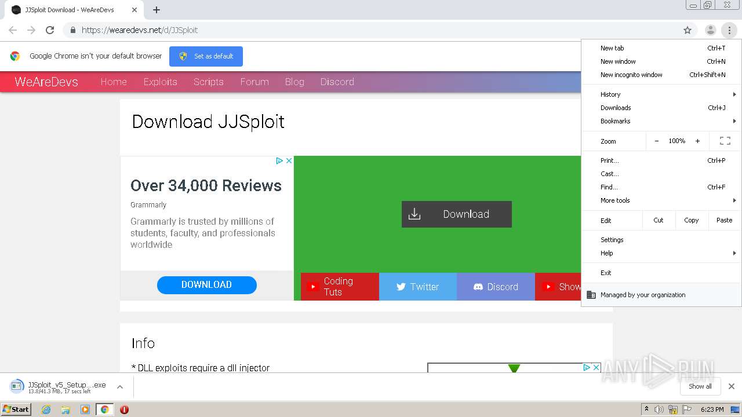Select Print from the menu
The image size is (742, 417).
[661, 160]
